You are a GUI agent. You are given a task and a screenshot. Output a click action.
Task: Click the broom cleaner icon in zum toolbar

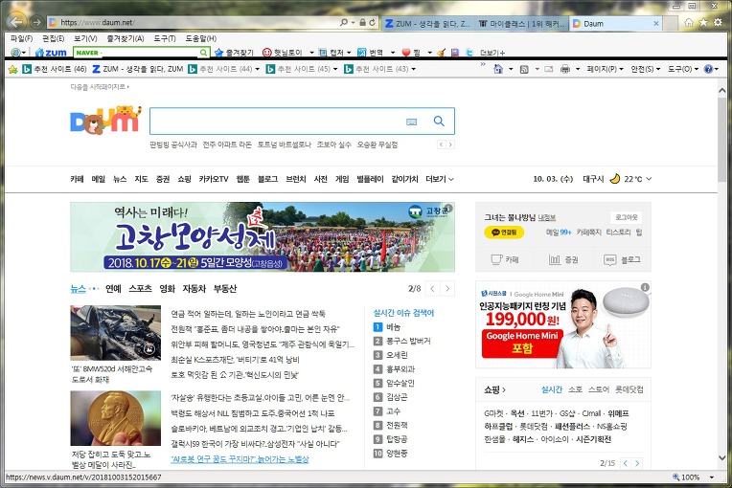coord(441,53)
